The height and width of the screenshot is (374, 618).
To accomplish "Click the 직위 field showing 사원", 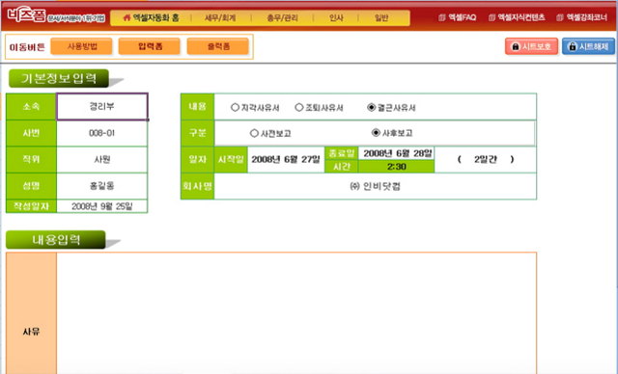I will click(102, 159).
